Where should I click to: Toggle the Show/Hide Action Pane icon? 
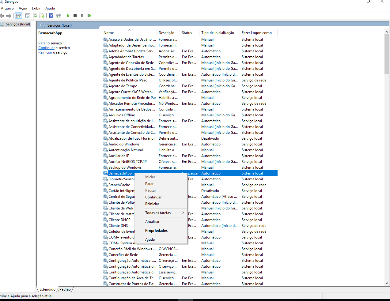click(59, 16)
